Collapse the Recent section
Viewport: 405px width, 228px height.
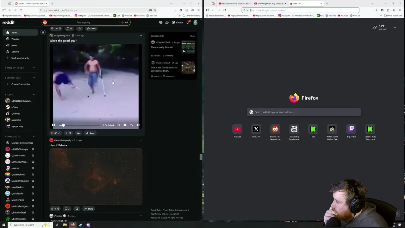(x=34, y=94)
